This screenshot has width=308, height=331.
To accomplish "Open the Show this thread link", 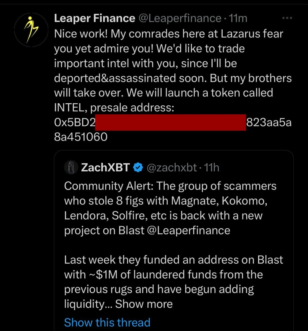I will [107, 322].
